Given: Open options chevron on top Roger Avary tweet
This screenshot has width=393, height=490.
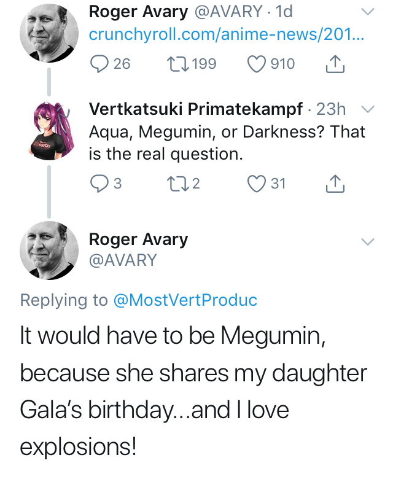Looking at the screenshot, I should [367, 12].
